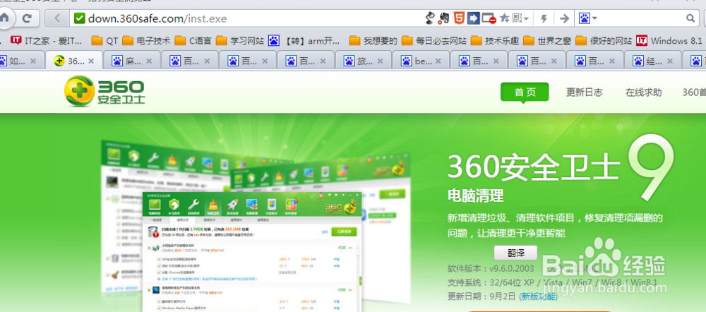Click the orange HTML5 extension icon
This screenshot has height=312, width=706.
459,18
